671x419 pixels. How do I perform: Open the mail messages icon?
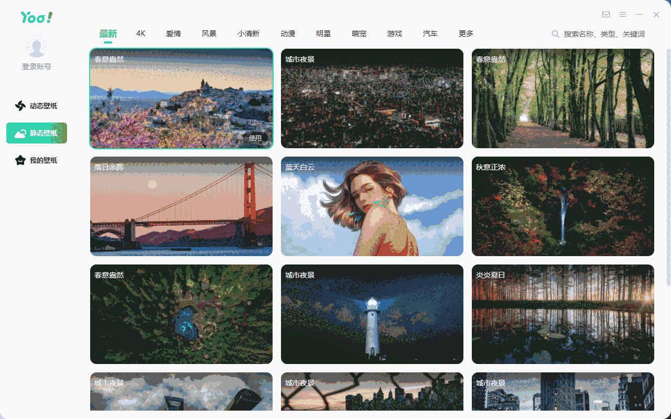click(x=606, y=15)
